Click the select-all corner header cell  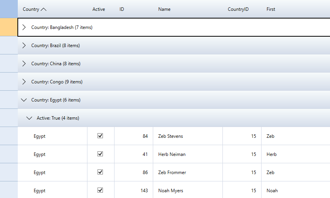click(x=9, y=9)
